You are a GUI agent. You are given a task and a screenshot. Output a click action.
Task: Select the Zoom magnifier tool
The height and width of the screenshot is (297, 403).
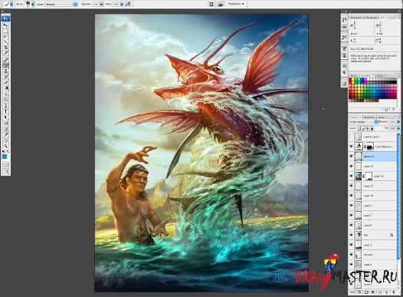(5, 146)
